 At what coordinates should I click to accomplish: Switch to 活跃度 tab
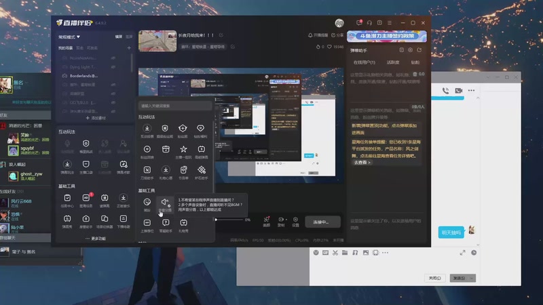393,62
